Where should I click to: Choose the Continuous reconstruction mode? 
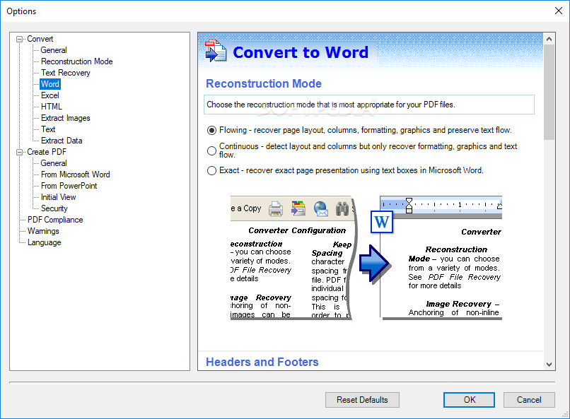pos(211,151)
